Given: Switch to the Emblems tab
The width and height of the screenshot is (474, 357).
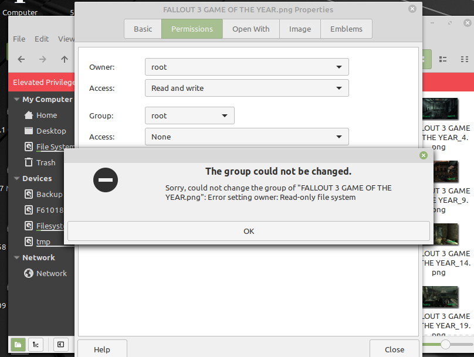Looking at the screenshot, I should pos(346,29).
